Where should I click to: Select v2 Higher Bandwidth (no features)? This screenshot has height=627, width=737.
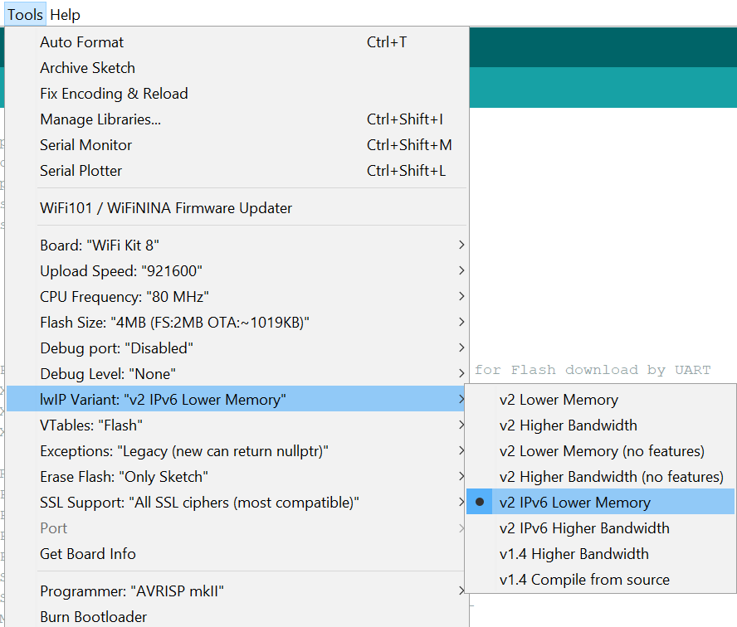[x=600, y=477]
